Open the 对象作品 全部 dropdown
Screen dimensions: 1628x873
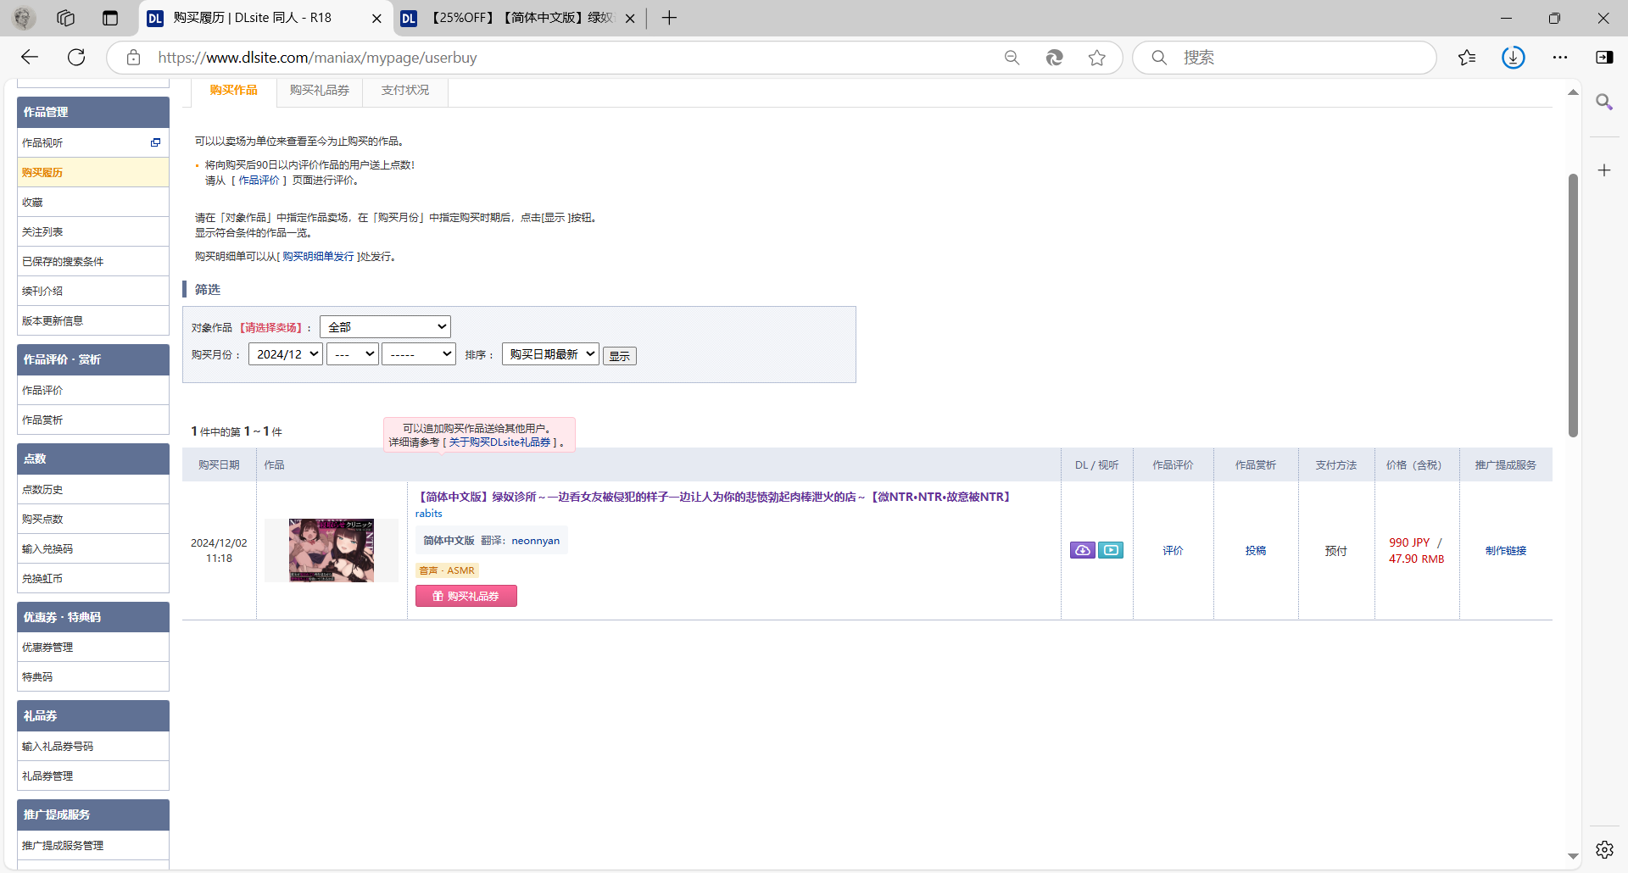[x=385, y=327]
